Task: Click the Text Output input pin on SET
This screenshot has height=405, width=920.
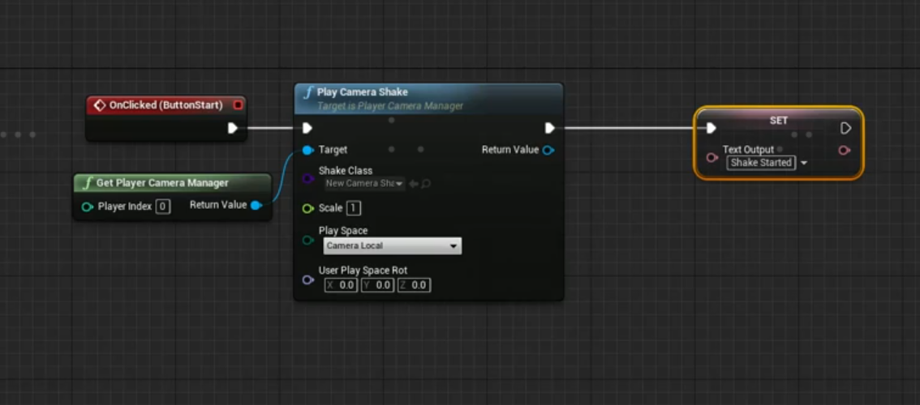Action: pos(711,158)
